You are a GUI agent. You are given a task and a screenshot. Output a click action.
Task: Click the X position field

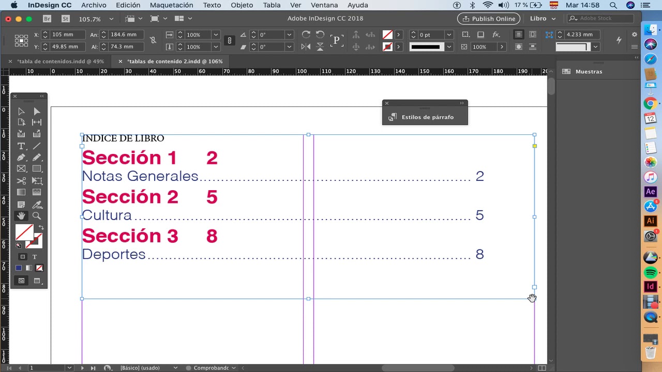(x=69, y=35)
